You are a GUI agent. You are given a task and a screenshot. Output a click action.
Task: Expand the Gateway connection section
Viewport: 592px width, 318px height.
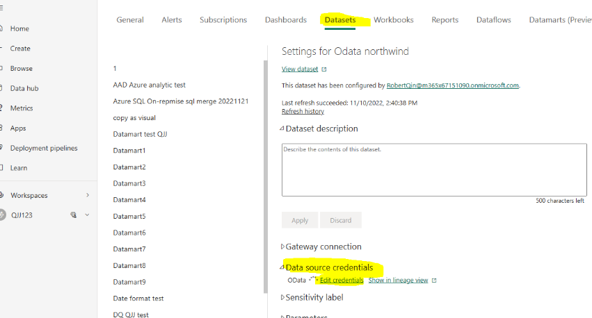coord(282,246)
